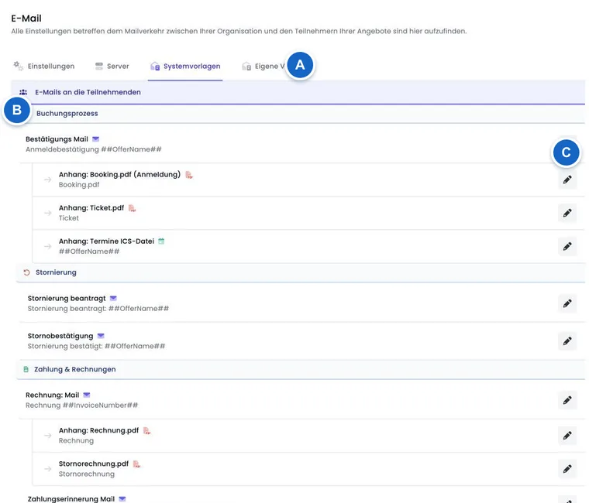Click PDF icon next to Stornorechnung.pdf

pos(136,464)
